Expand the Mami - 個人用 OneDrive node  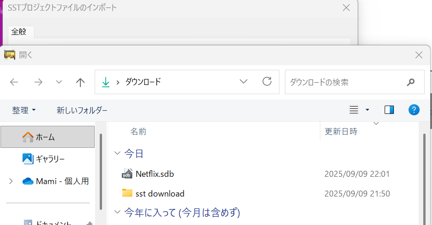(x=11, y=181)
